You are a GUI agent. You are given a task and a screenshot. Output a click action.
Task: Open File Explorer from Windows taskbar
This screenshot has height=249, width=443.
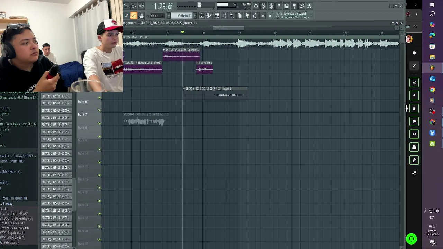[432, 57]
